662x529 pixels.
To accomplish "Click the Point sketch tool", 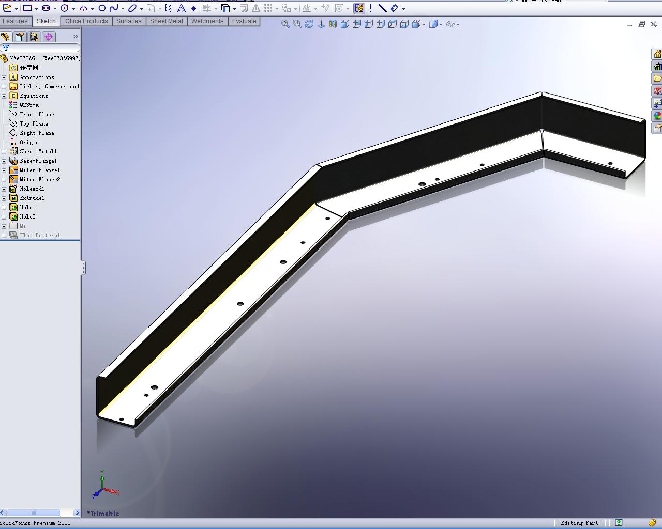I will pos(193,8).
